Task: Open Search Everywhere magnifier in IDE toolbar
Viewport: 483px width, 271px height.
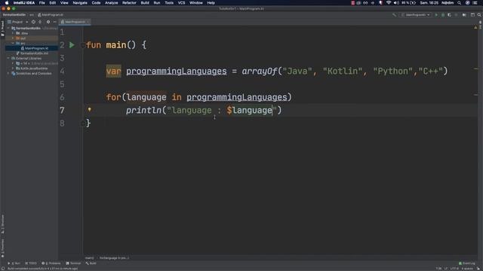Action: click(x=479, y=15)
